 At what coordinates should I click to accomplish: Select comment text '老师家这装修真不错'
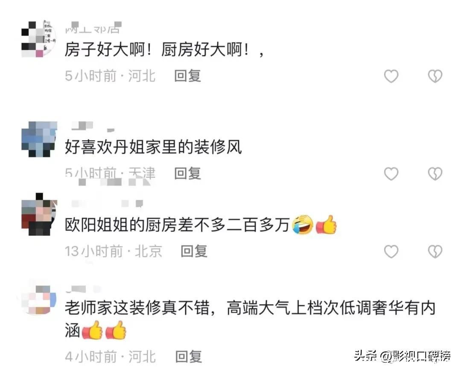(137, 308)
